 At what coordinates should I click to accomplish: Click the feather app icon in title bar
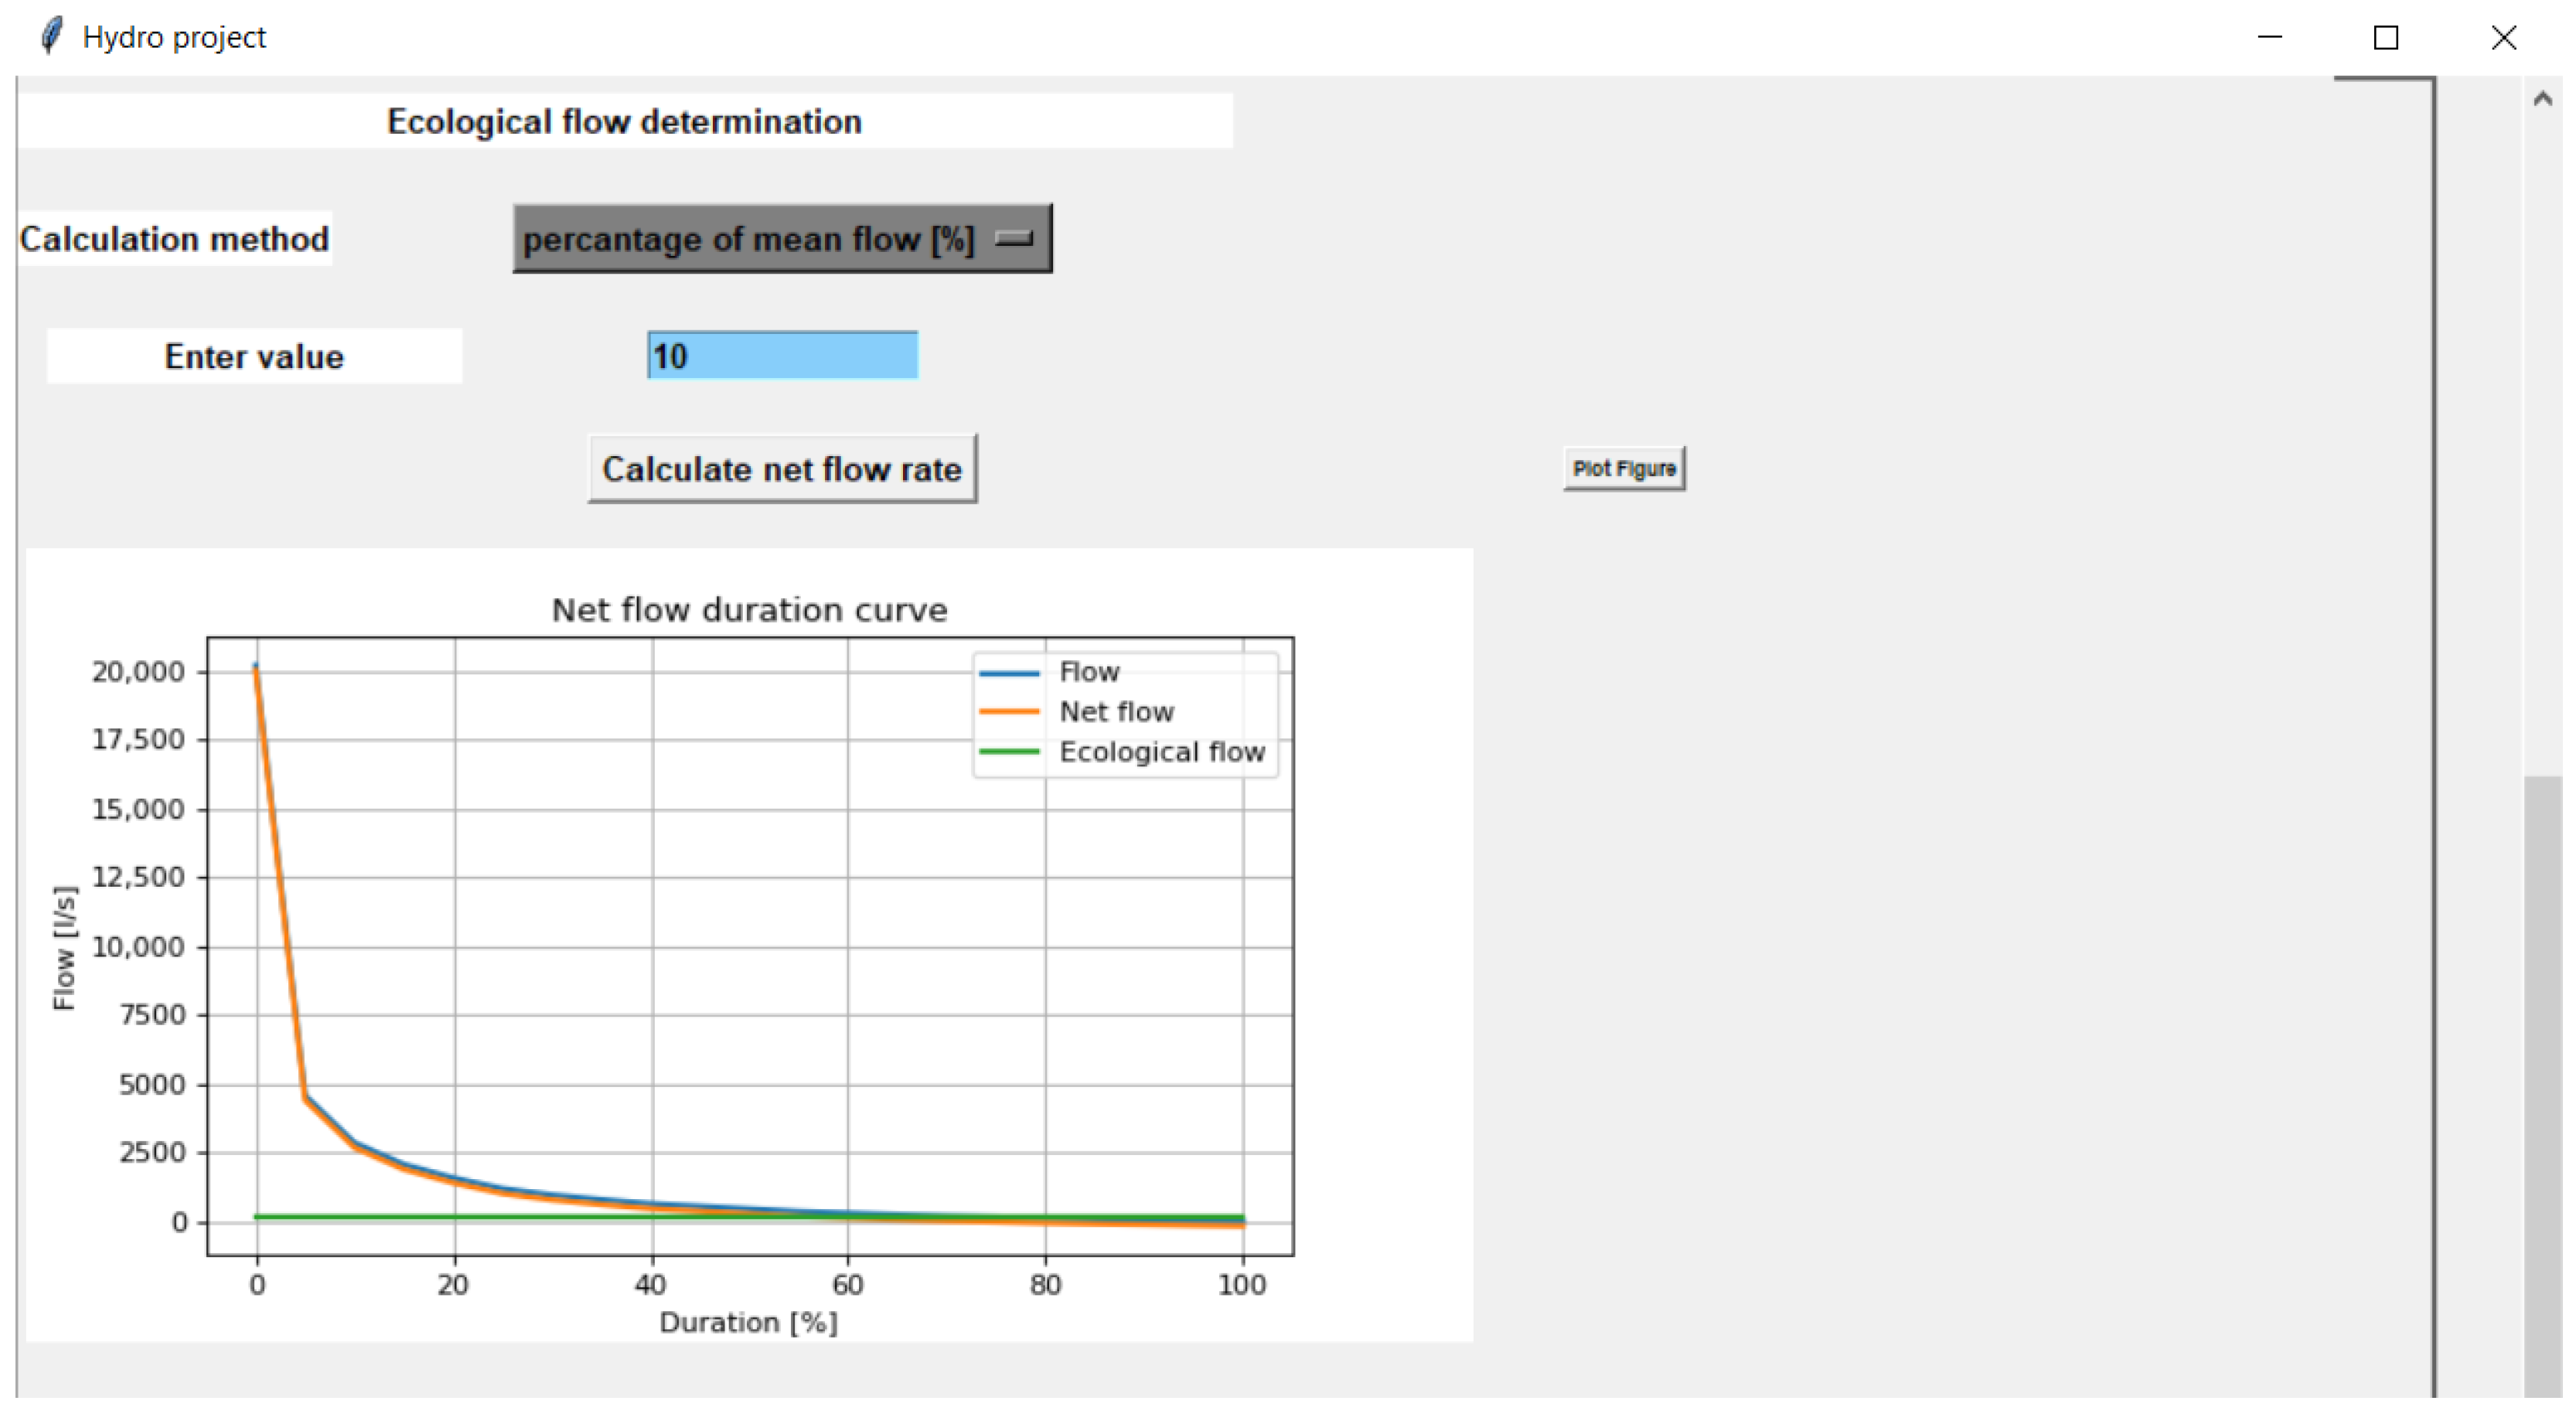tap(50, 37)
